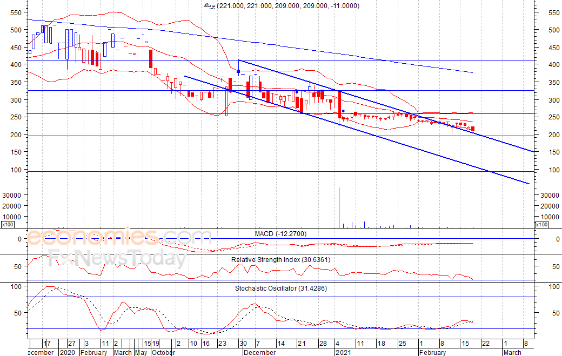Click the 250 label on left price axis
This screenshot has height=356, width=562.
point(16,117)
